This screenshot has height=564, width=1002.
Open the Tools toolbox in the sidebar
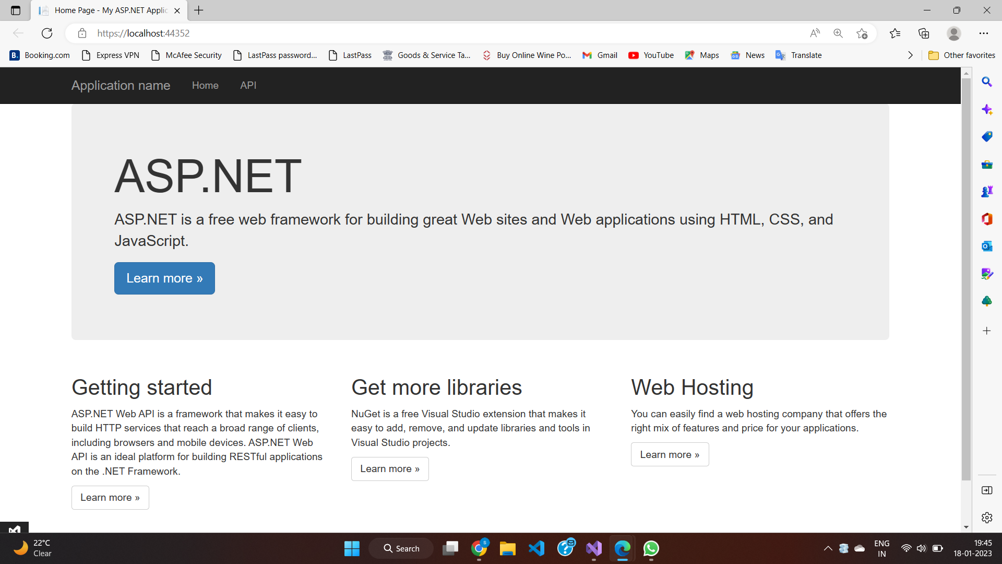pos(987,164)
